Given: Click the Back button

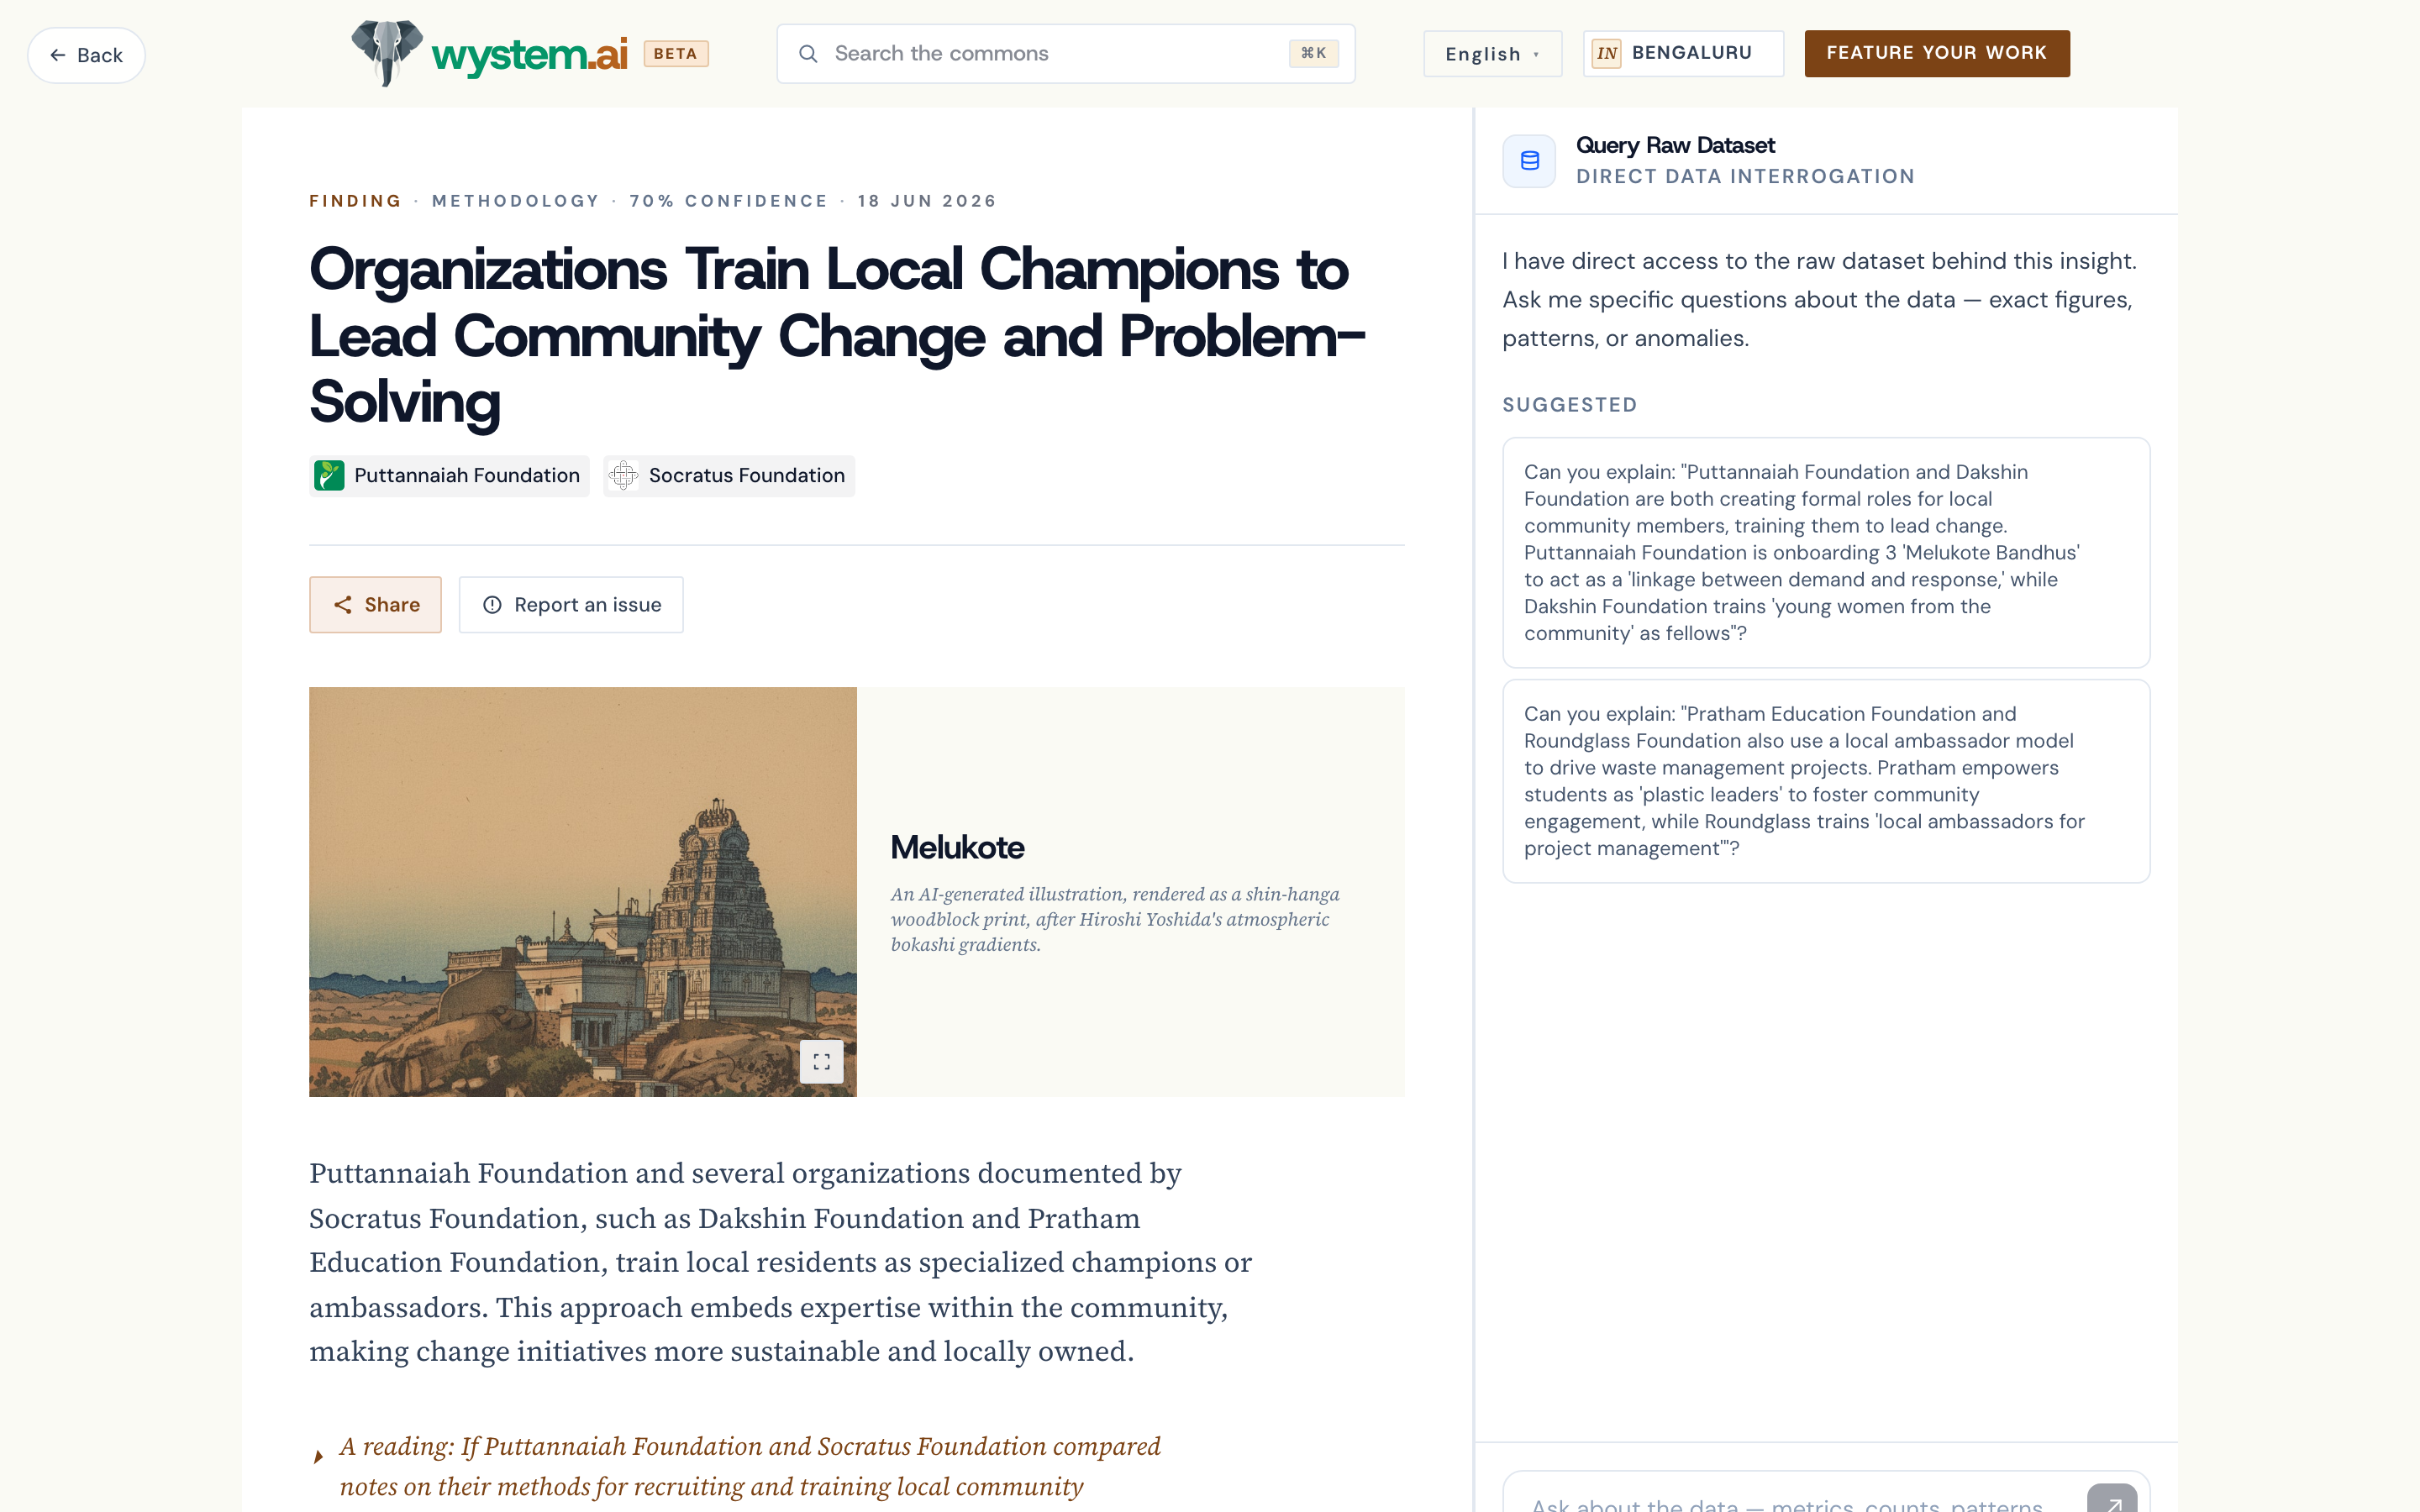Looking at the screenshot, I should 86,55.
